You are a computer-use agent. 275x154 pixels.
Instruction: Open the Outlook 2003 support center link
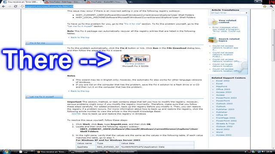224,104
